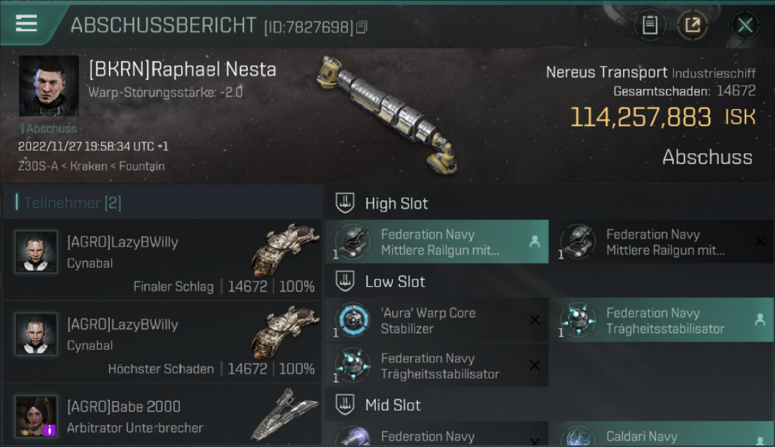775x447 pixels.
Task: Select the highlighted Federation Navy Railgun item
Action: point(436,242)
